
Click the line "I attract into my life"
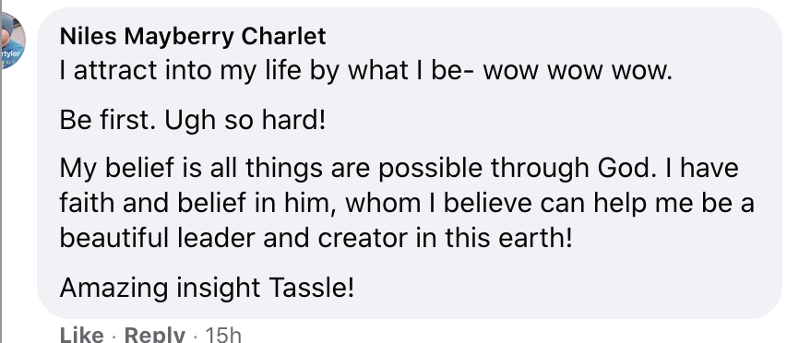(x=181, y=70)
